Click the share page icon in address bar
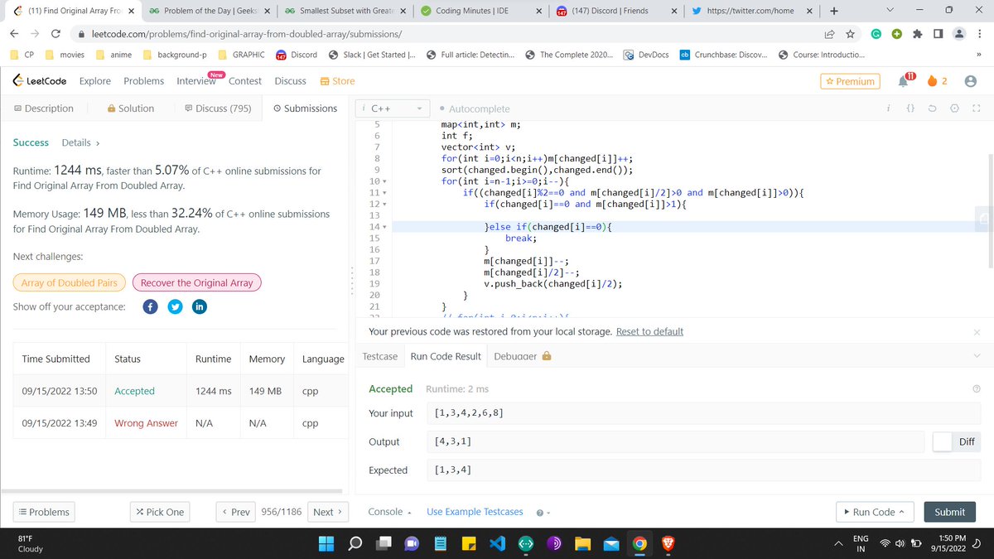Image resolution: width=994 pixels, height=559 pixels. 829,34
